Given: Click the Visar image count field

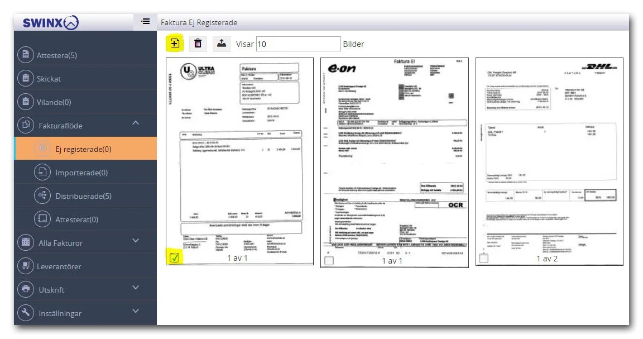Looking at the screenshot, I should click(x=298, y=44).
